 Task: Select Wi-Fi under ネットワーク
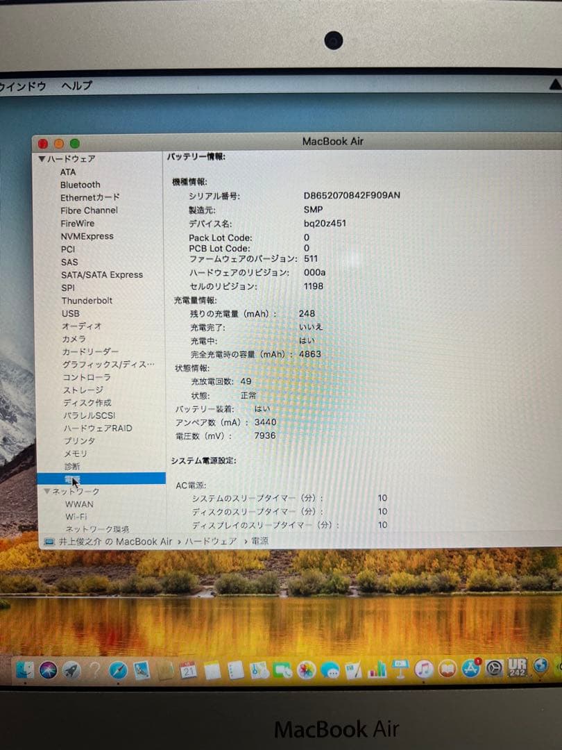(76, 517)
